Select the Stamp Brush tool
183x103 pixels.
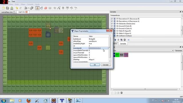coord(37,8)
